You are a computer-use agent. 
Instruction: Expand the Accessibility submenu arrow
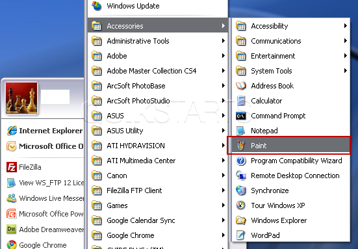346,26
